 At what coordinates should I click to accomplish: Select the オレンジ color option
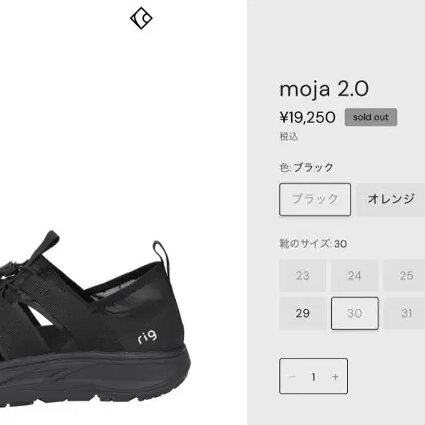click(x=391, y=200)
